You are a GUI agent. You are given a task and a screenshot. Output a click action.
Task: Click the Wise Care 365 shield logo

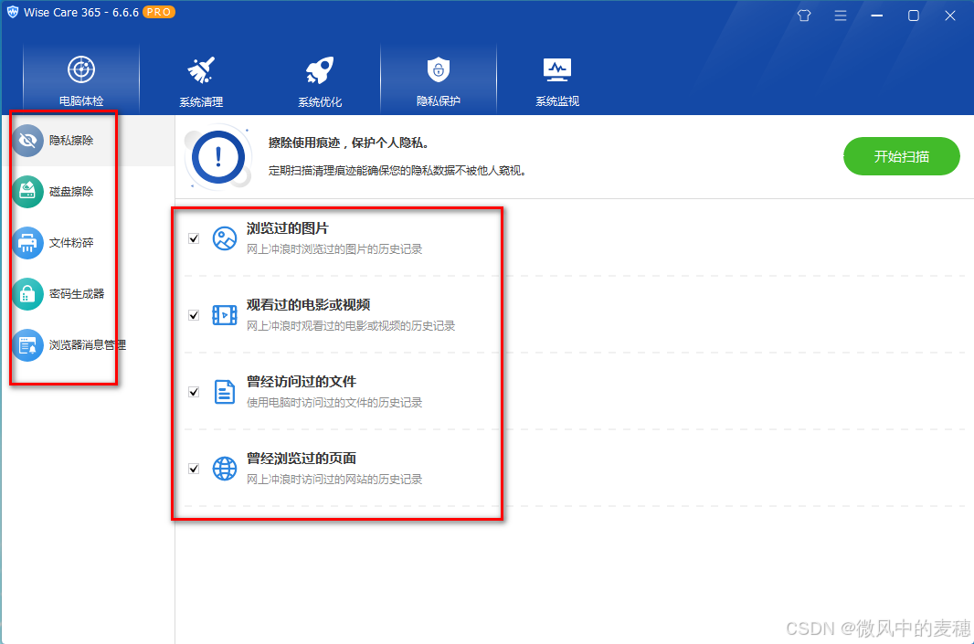(13, 12)
